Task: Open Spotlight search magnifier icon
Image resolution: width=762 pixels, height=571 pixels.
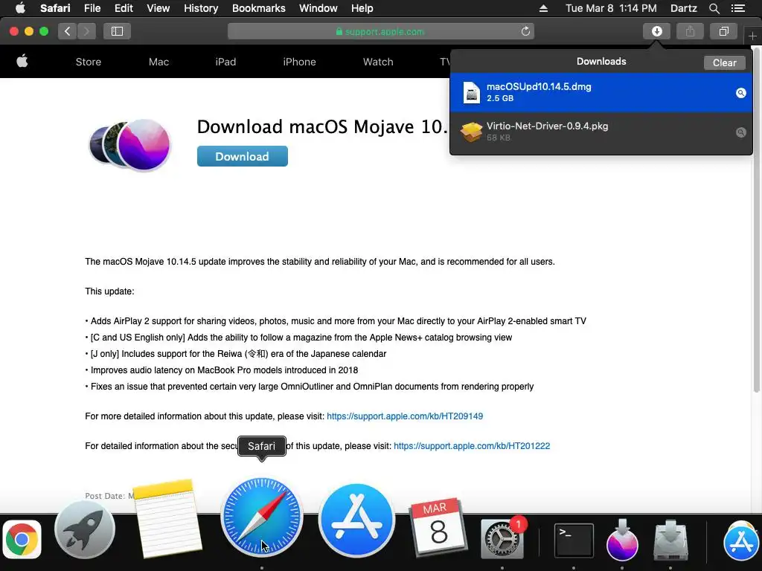Action: coord(714,8)
